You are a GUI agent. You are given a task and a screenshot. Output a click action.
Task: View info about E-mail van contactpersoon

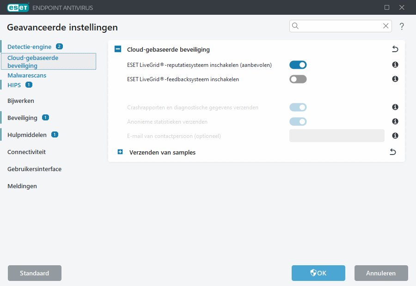click(395, 135)
